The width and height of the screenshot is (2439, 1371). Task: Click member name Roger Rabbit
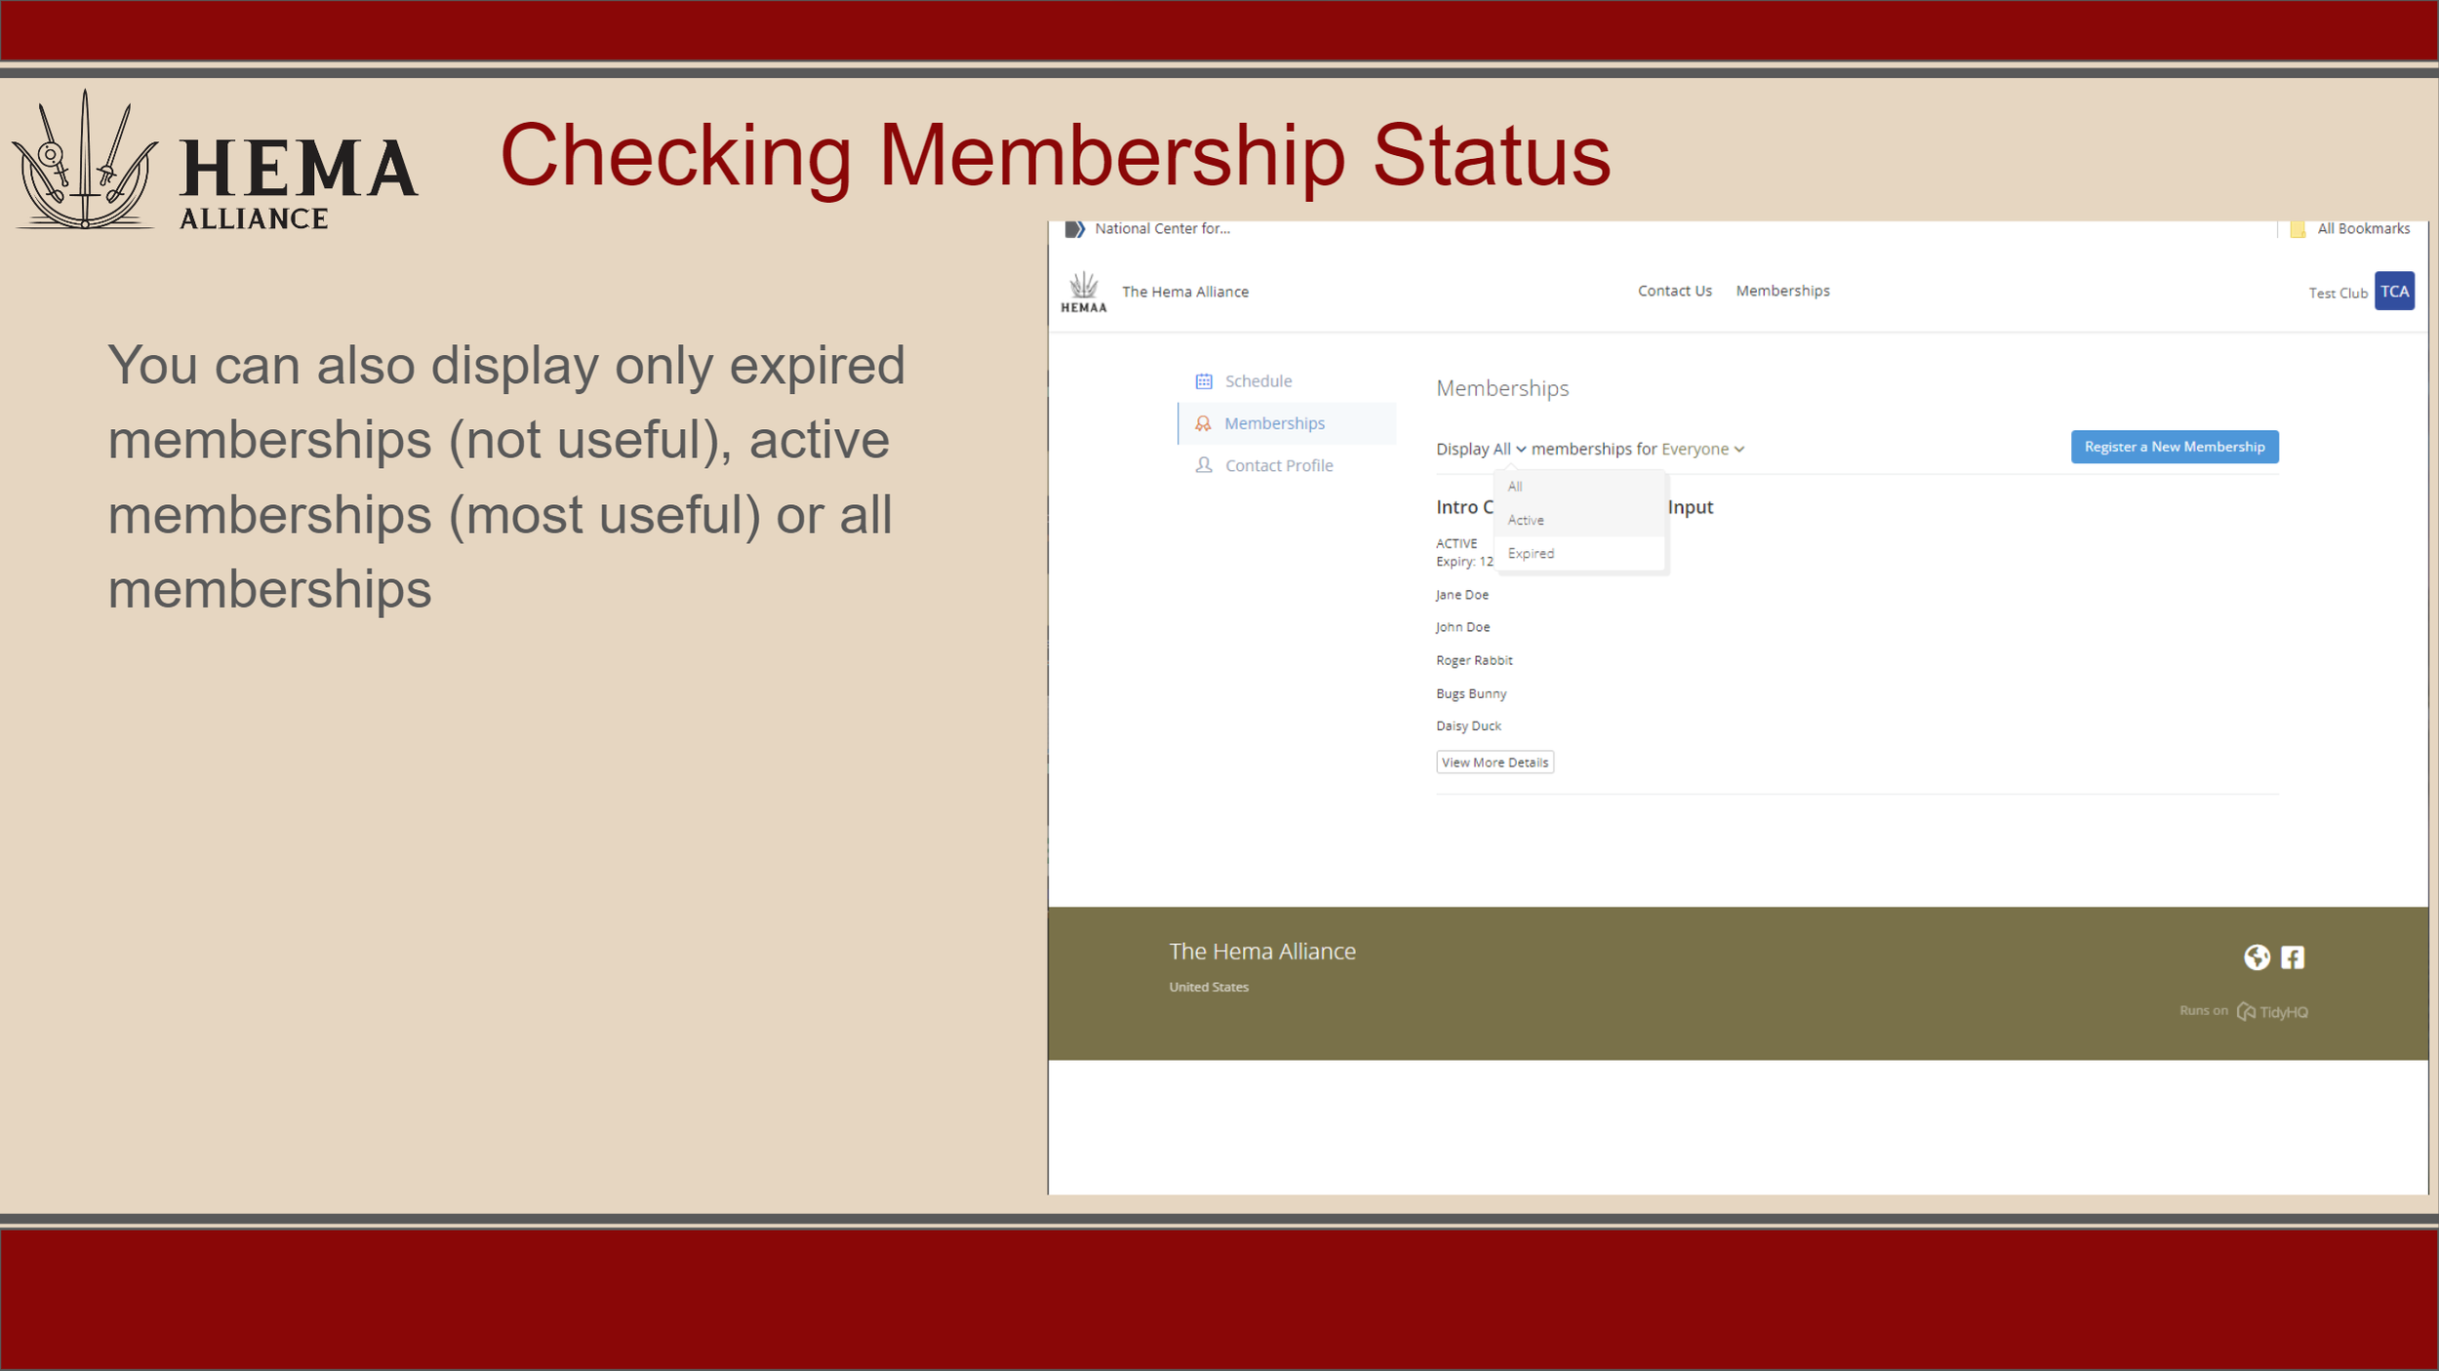click(x=1474, y=660)
